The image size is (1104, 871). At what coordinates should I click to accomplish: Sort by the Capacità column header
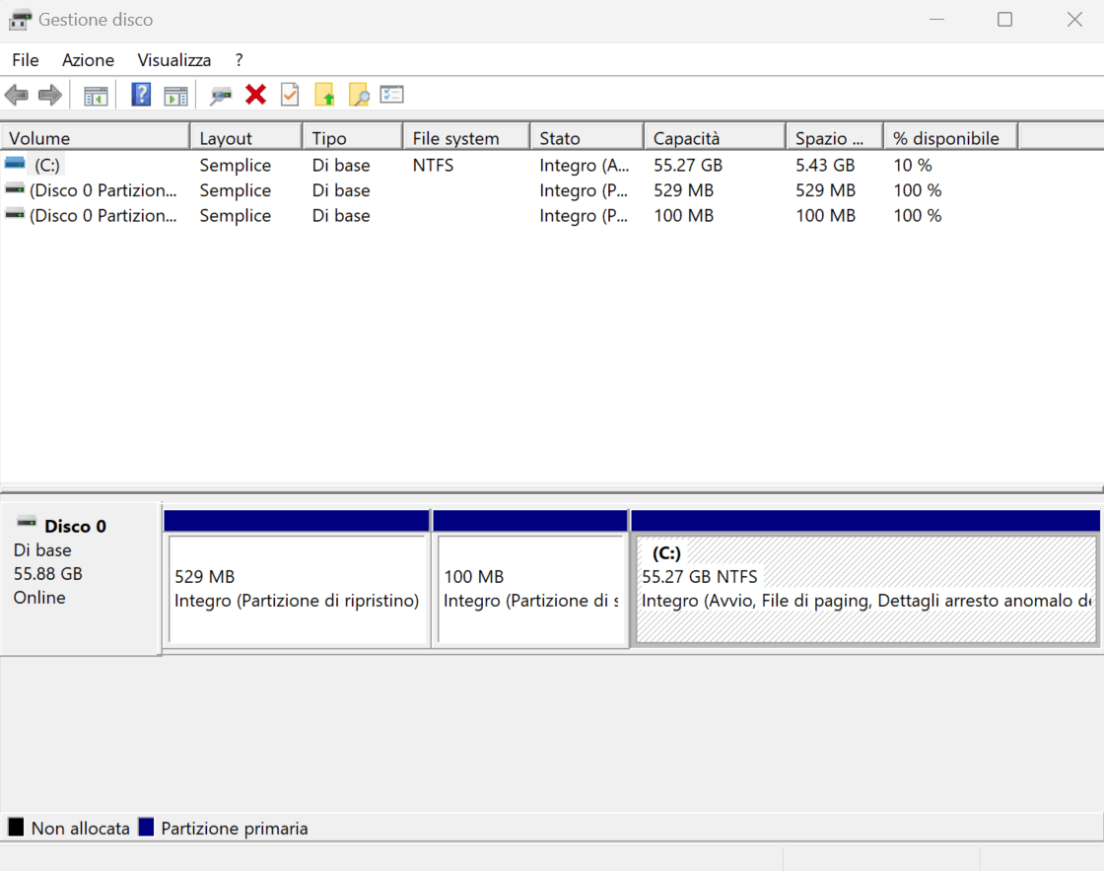tap(716, 137)
